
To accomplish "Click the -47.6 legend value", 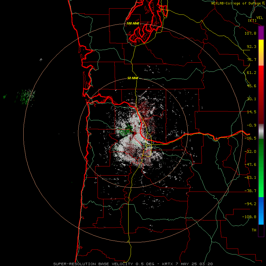I will 250,165.
